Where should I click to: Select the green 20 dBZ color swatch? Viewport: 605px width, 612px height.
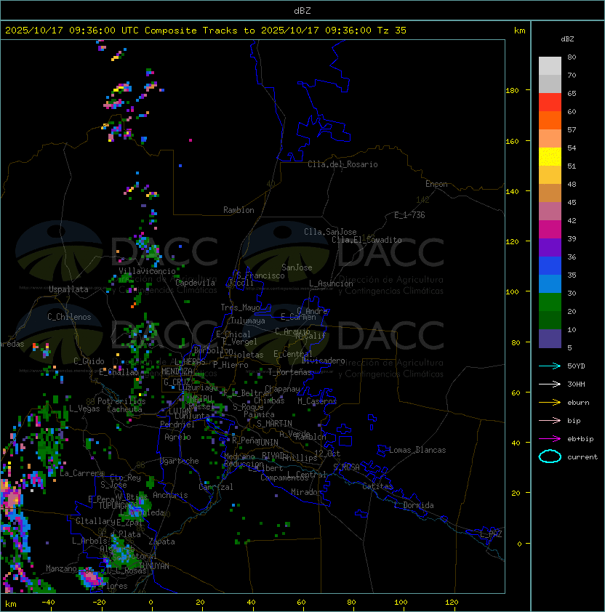point(550,302)
